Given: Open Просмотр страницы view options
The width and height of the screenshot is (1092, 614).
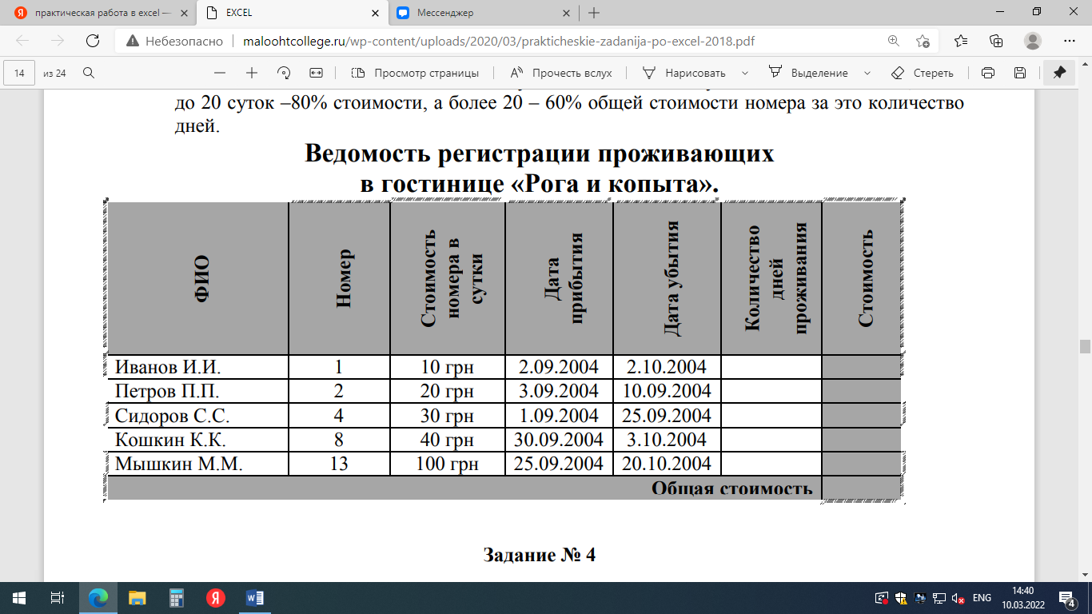Looking at the screenshot, I should click(x=415, y=73).
